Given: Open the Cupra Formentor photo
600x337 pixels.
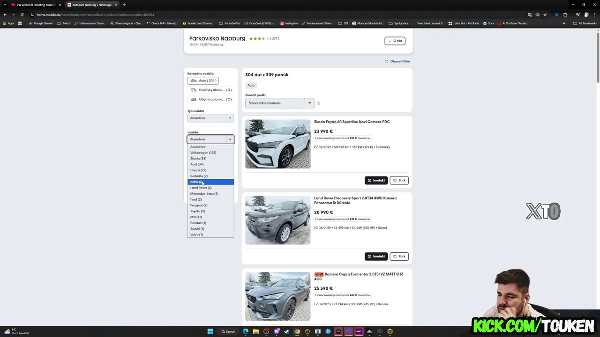Looking at the screenshot, I should (277, 296).
